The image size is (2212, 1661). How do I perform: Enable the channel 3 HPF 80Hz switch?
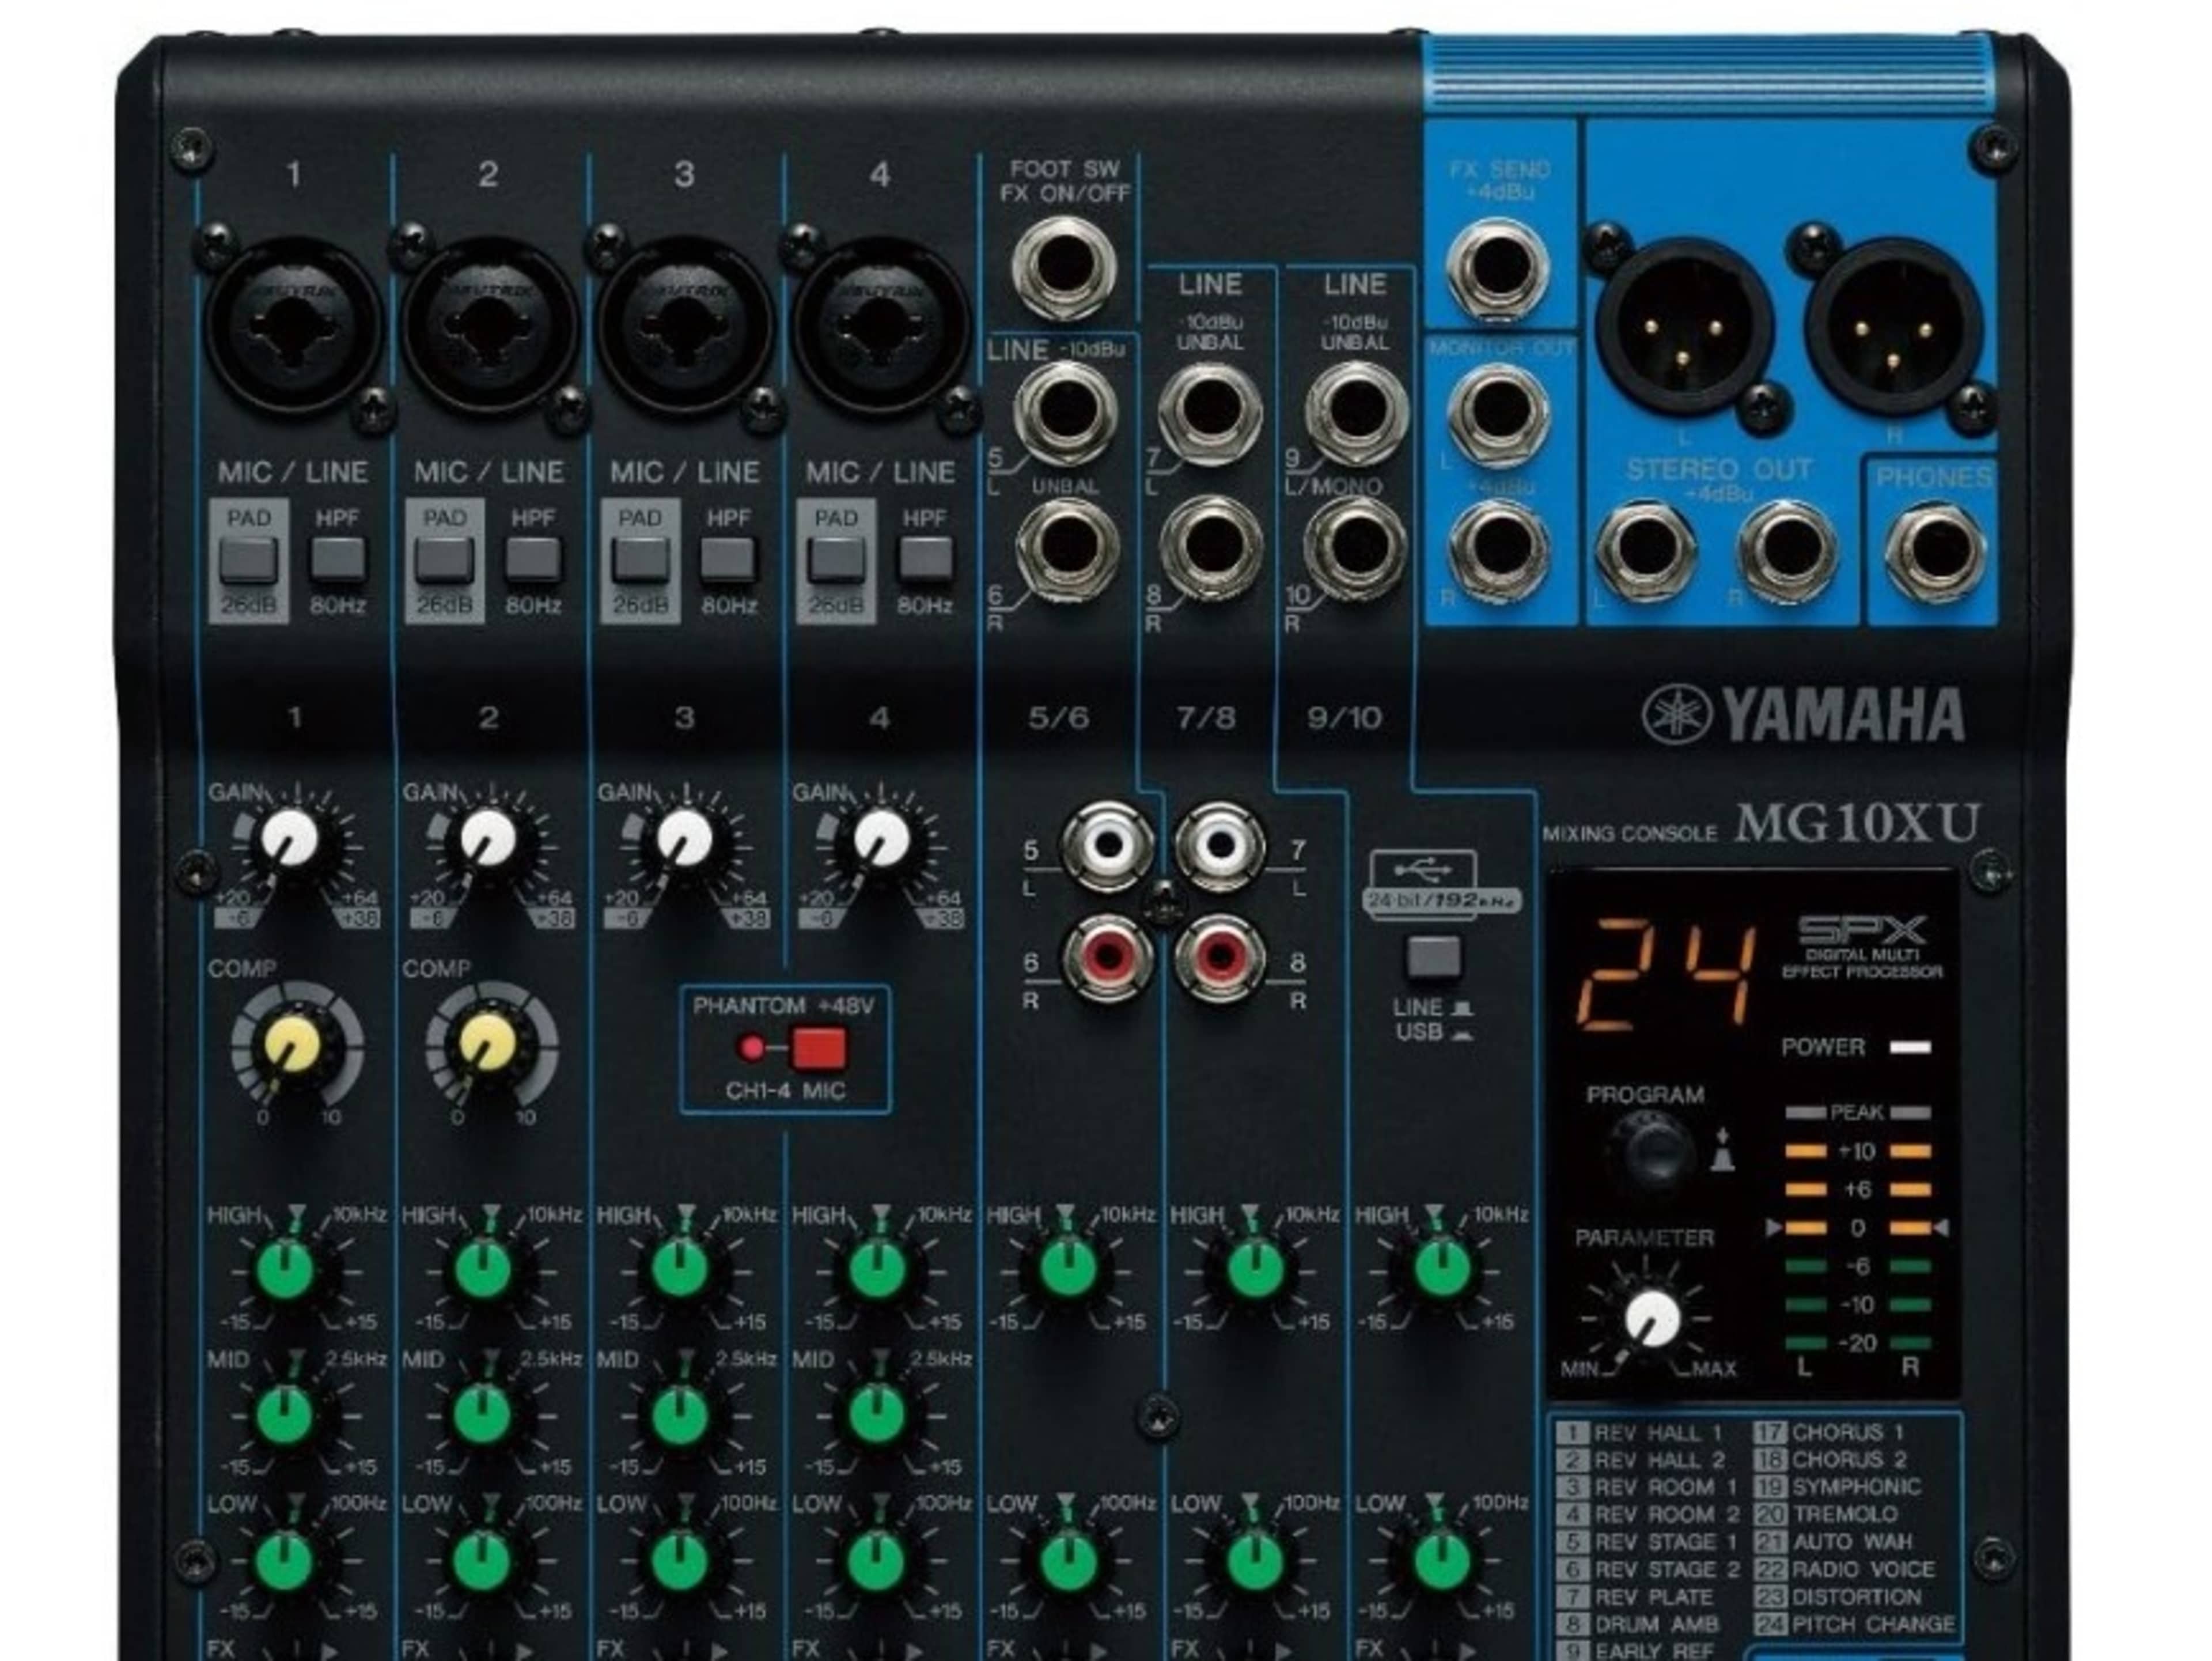[x=728, y=559]
